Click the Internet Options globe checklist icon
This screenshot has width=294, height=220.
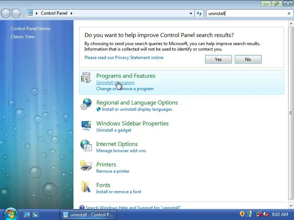point(86,146)
